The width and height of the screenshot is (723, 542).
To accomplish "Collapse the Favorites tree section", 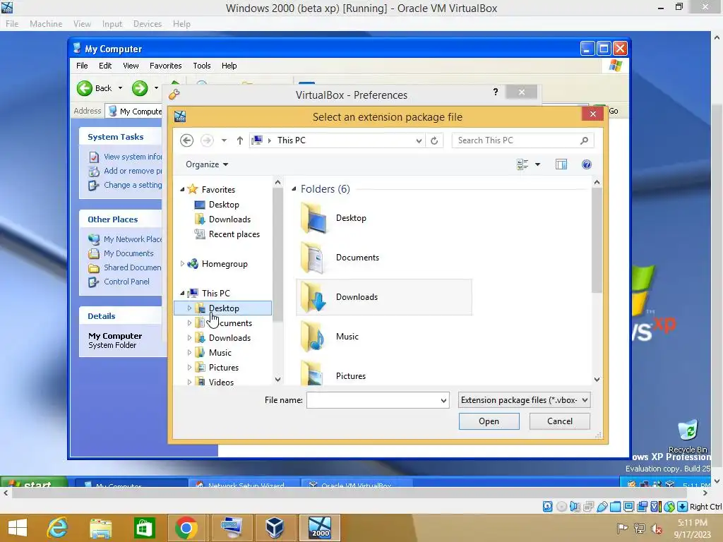I will pos(182,189).
